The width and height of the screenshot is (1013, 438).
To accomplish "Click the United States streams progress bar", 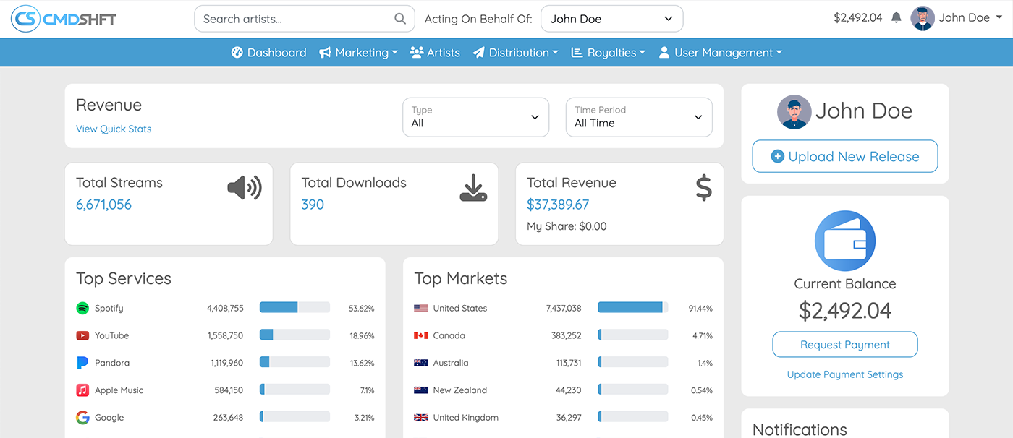I will [632, 306].
